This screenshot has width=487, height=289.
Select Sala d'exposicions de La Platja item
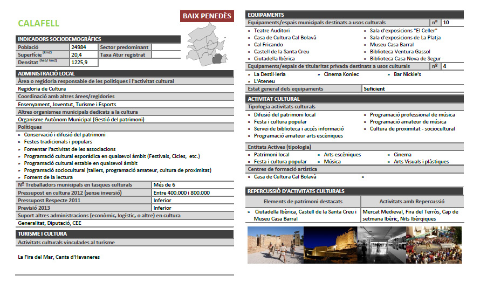pyautogui.click(x=405, y=38)
